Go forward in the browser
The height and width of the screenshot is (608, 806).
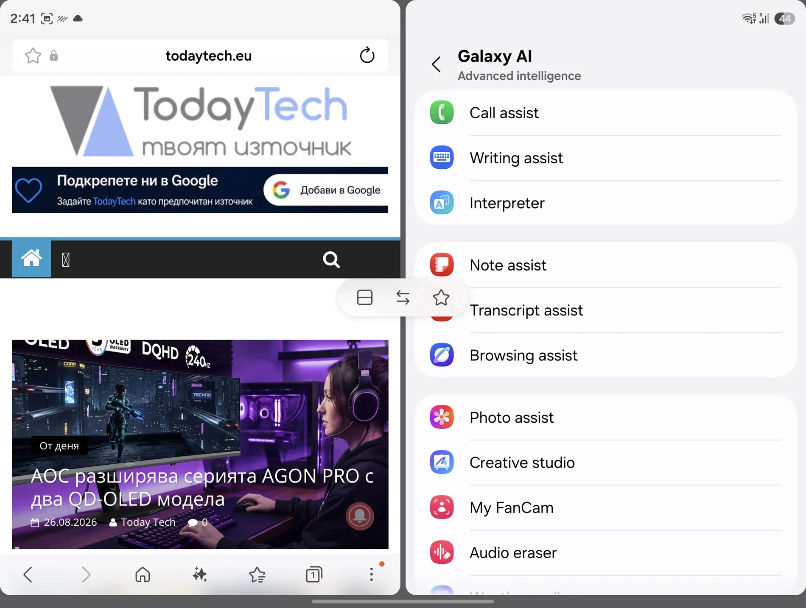pos(86,575)
